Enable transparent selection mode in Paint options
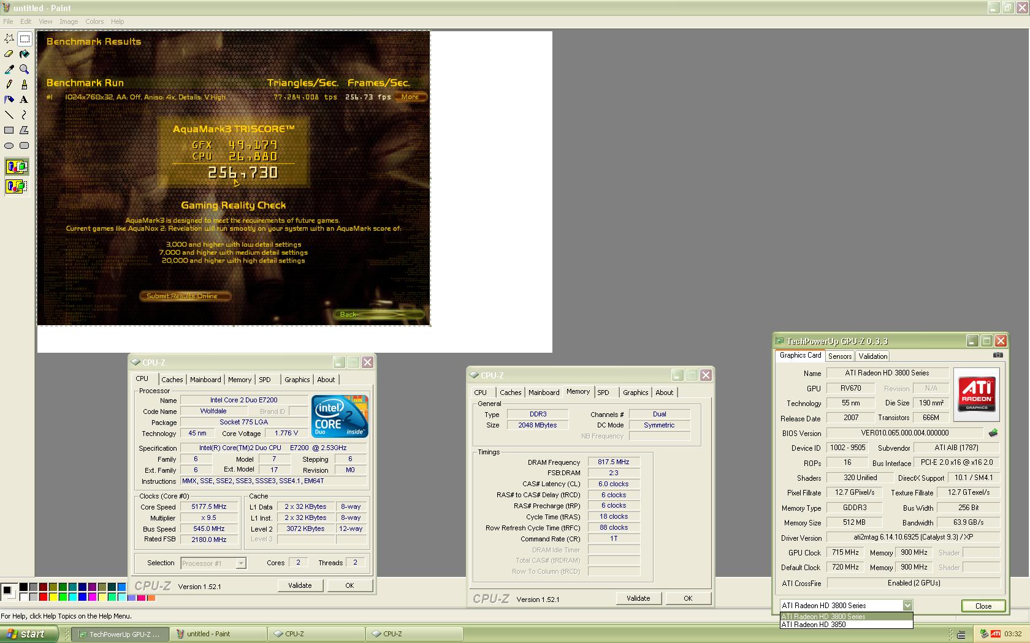Viewport: 1030px width, 643px height. [17, 186]
